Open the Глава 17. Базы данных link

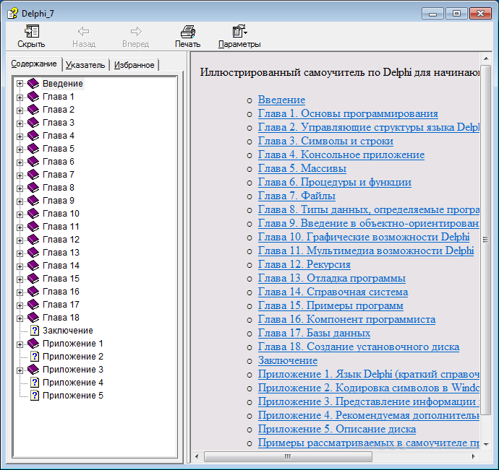(x=314, y=333)
